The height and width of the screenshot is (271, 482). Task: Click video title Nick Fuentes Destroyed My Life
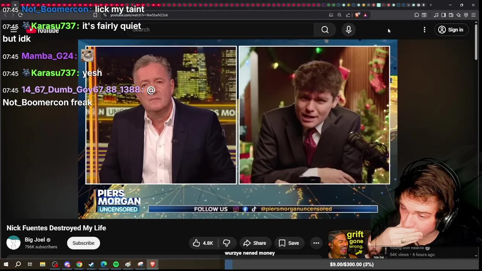tap(56, 228)
